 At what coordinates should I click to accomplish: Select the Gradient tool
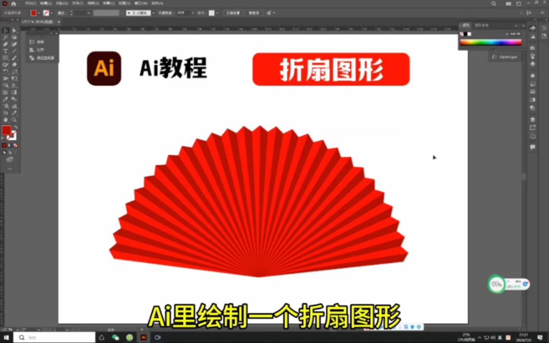click(x=14, y=92)
